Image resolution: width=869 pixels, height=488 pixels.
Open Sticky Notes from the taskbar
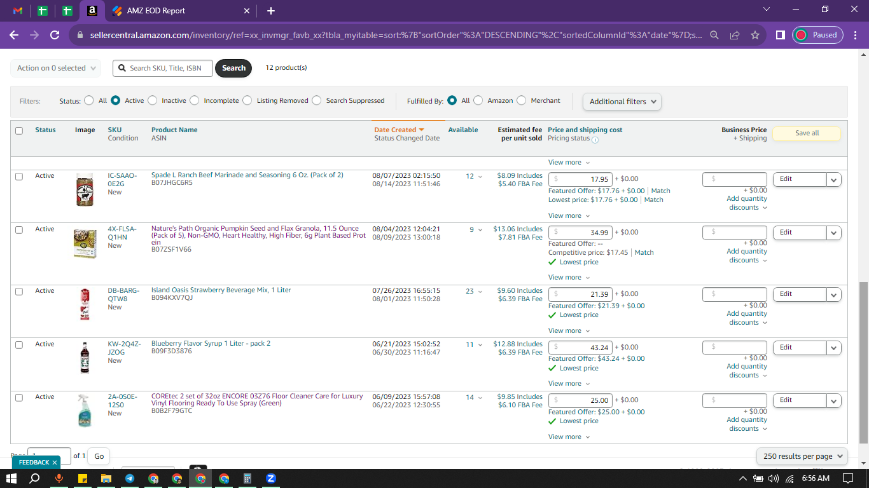coord(82,478)
